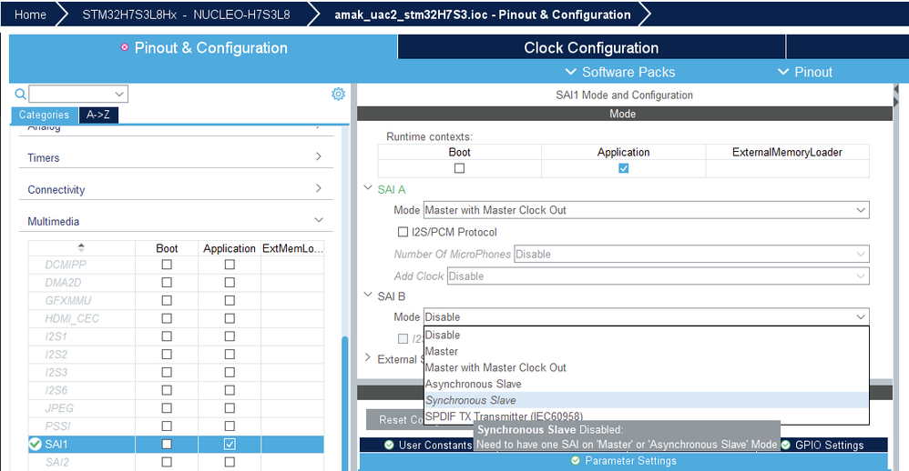Image resolution: width=909 pixels, height=471 pixels.
Task: Choose Asynchronous Slave option
Action: click(x=647, y=384)
